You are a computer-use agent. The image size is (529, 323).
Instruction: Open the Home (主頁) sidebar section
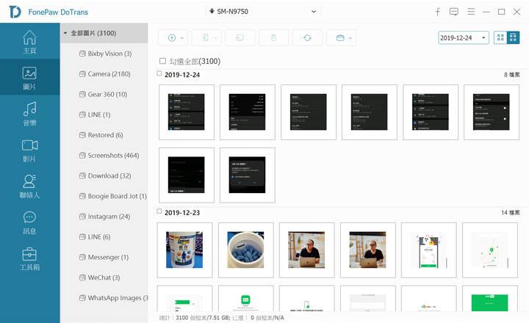tap(29, 42)
